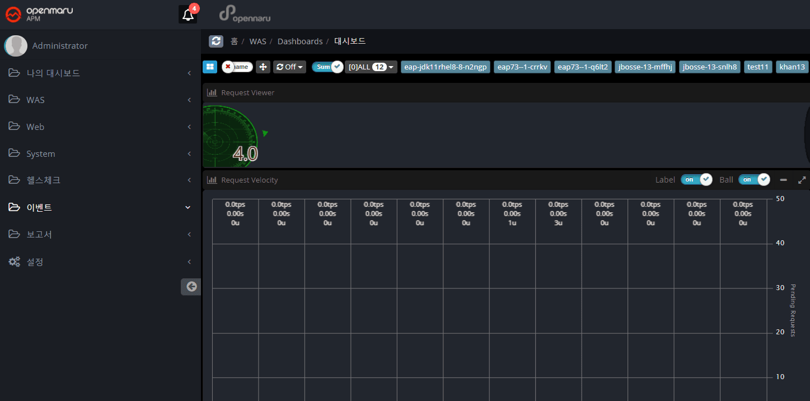Toggle the Label switch off
Viewport: 810px width, 401px height.
(696, 180)
